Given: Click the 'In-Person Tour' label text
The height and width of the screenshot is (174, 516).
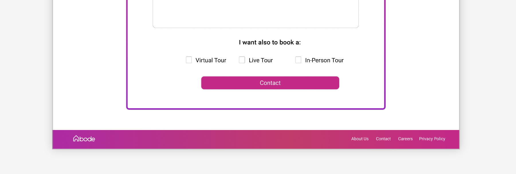Looking at the screenshot, I should pyautogui.click(x=324, y=60).
